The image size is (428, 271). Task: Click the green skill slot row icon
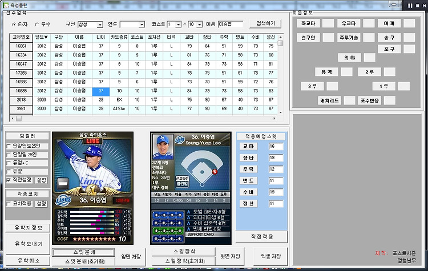tap(168, 230)
